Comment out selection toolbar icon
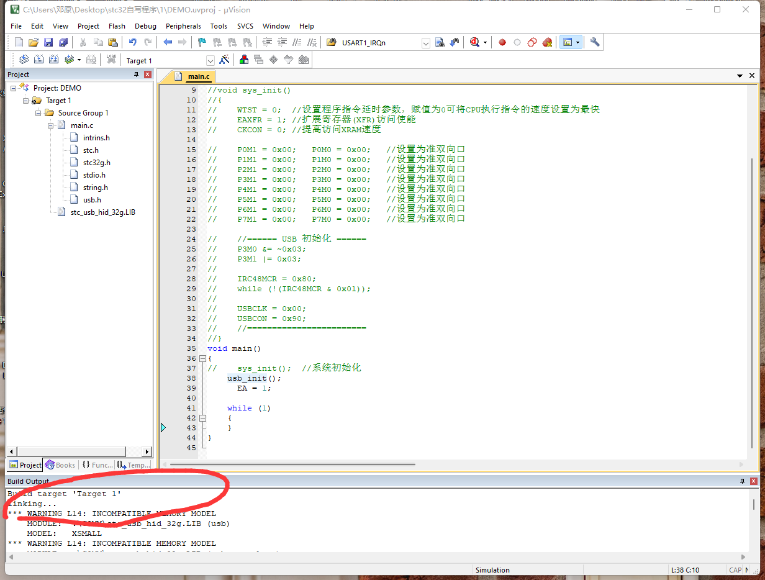The image size is (765, 580). (297, 42)
